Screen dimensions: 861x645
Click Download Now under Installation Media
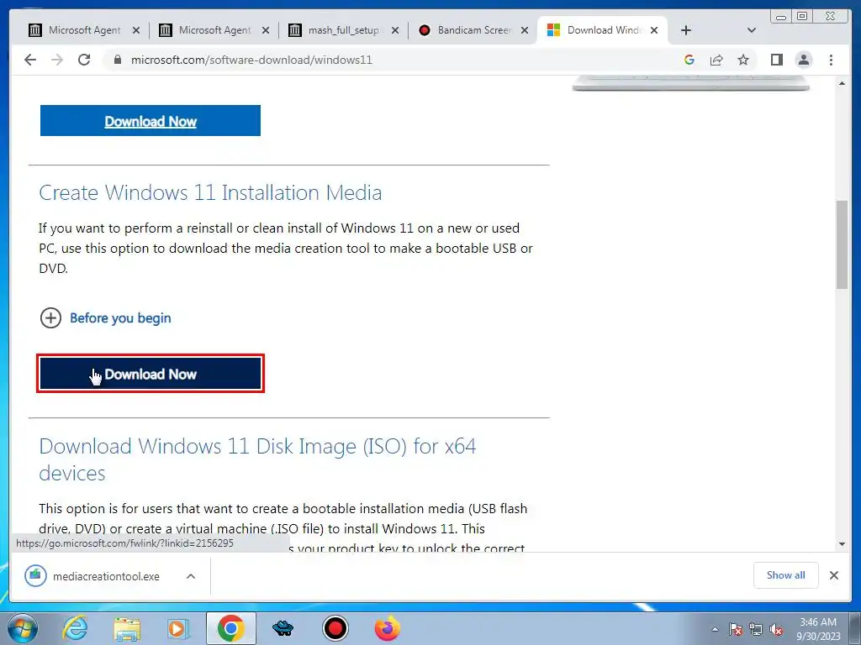tap(151, 374)
